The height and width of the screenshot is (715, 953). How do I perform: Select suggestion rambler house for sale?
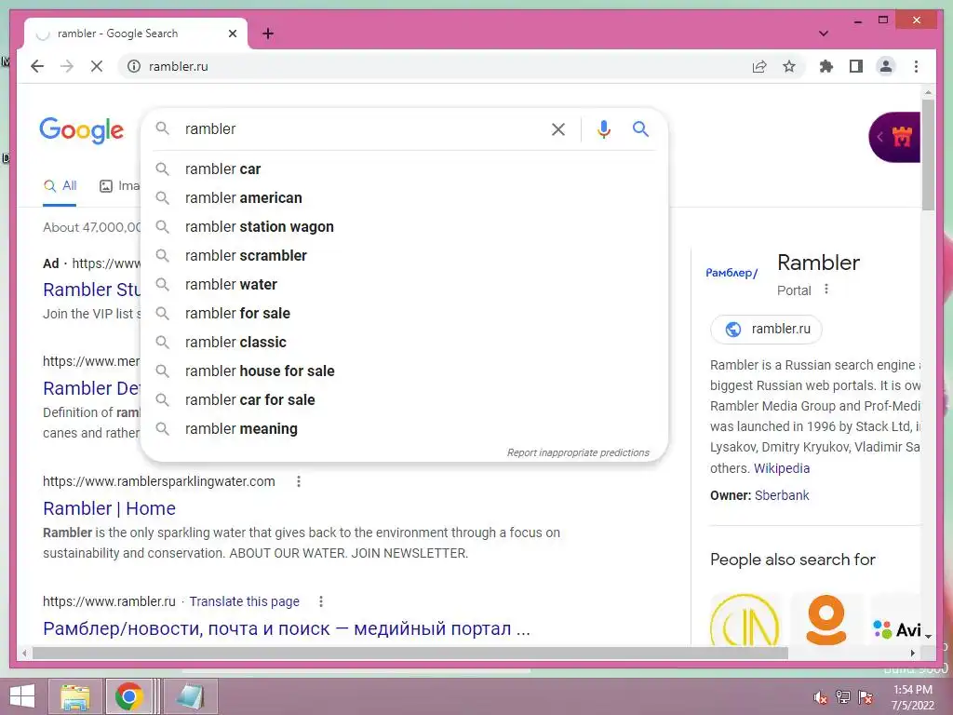(404, 371)
